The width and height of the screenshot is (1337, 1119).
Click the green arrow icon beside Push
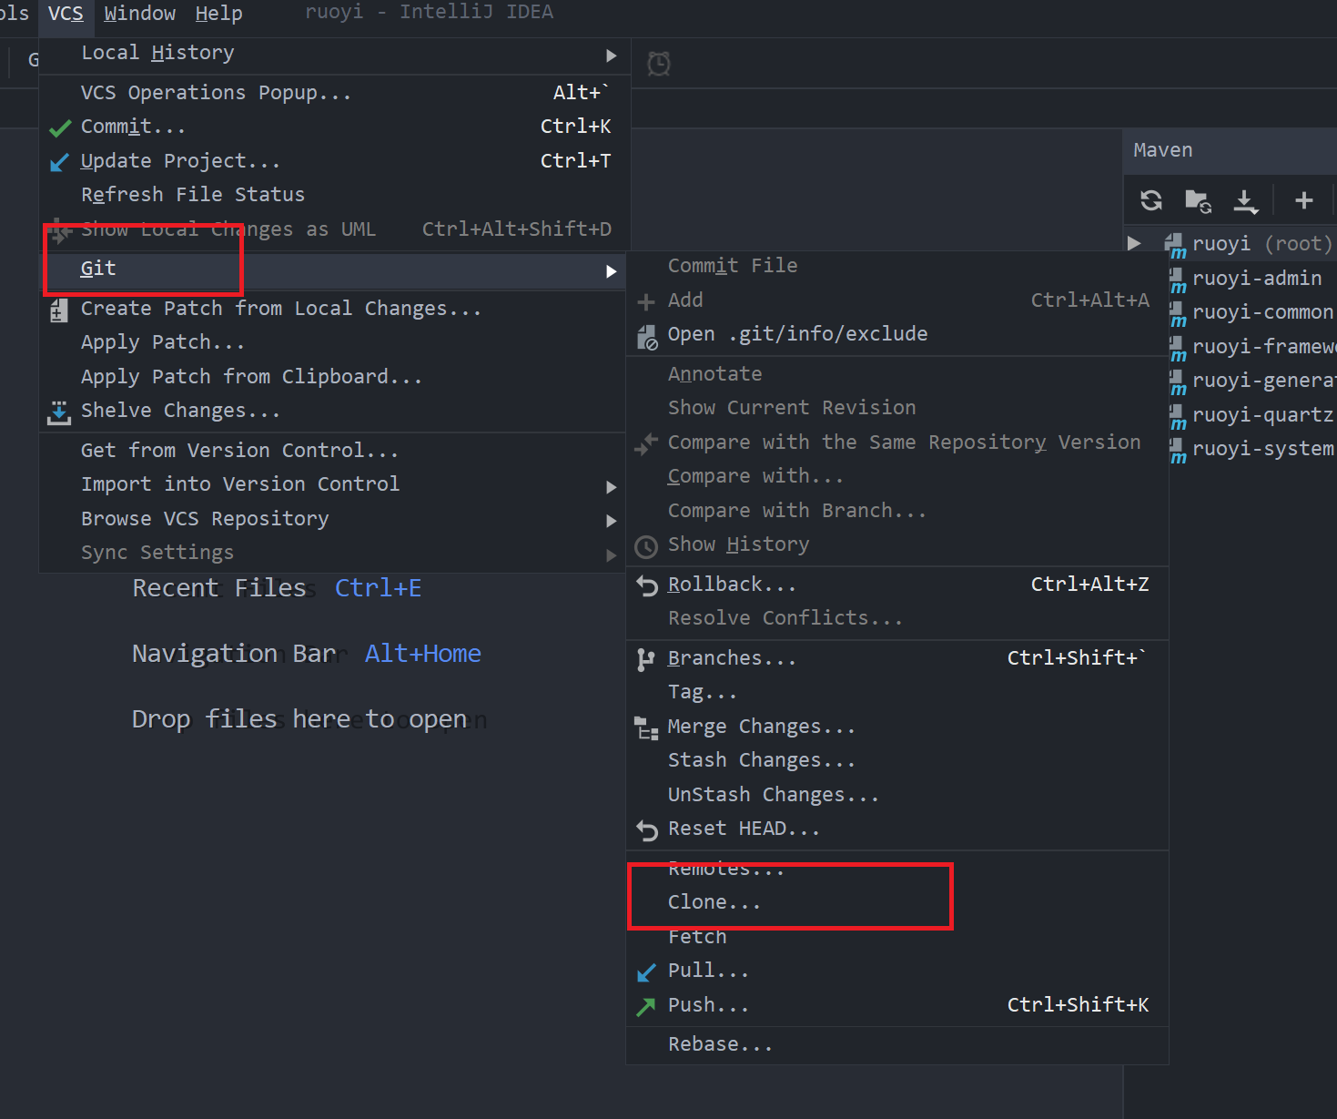(x=646, y=1006)
